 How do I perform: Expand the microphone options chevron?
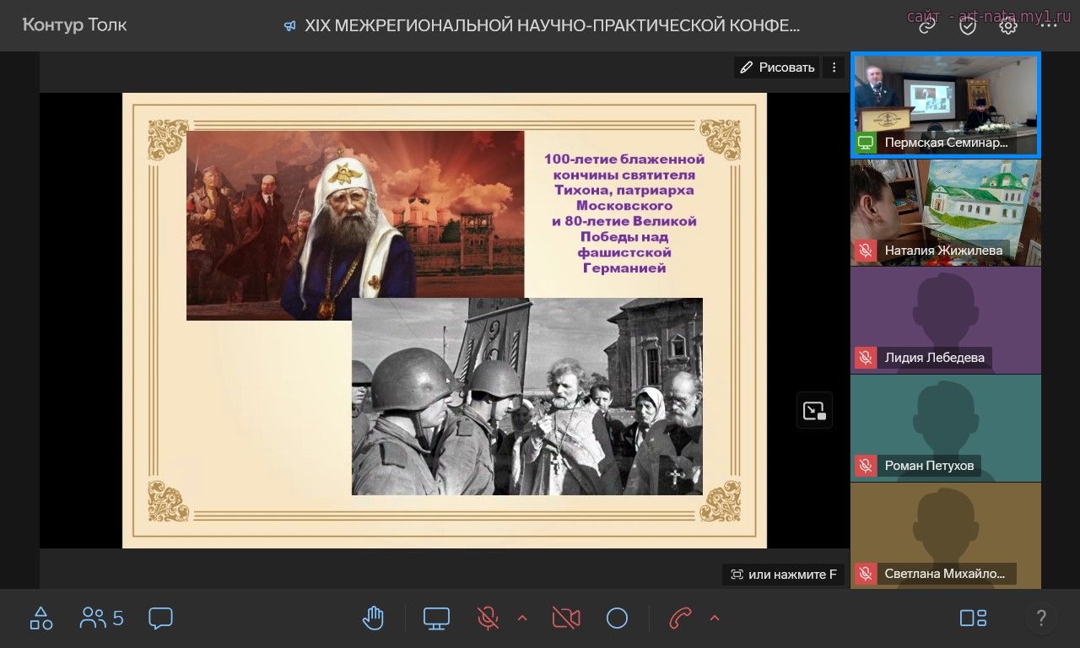click(x=521, y=618)
